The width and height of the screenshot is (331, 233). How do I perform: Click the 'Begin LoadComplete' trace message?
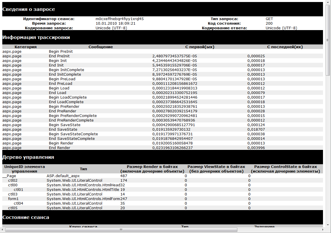coord(68,98)
